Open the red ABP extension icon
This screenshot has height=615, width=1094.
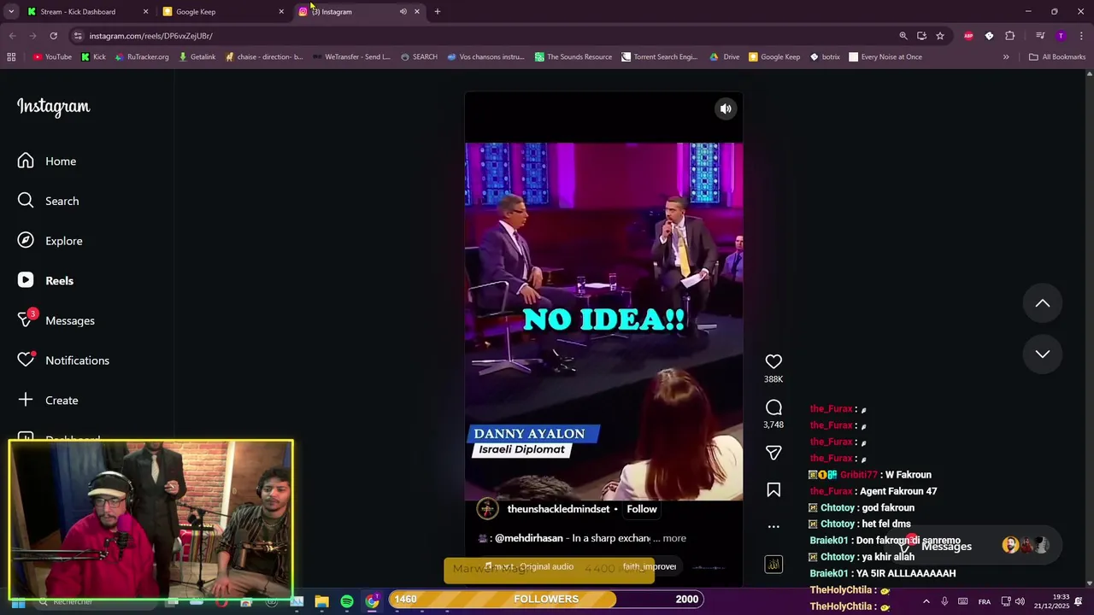(x=968, y=36)
